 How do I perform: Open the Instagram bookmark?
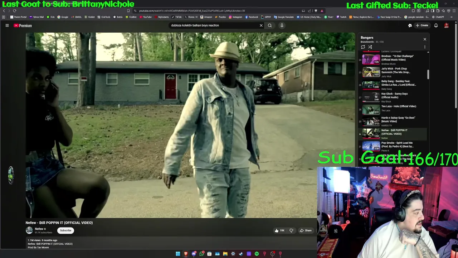click(x=235, y=17)
